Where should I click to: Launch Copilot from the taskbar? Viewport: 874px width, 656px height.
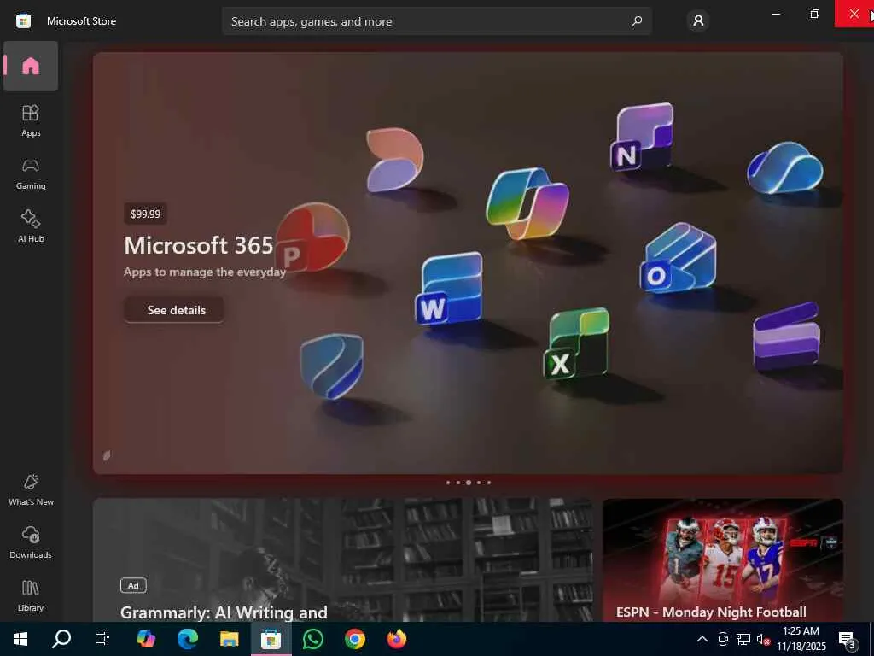coord(145,639)
